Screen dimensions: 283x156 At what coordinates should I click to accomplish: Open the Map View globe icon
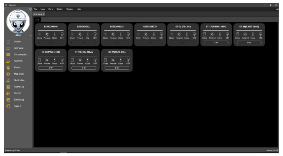point(8,74)
